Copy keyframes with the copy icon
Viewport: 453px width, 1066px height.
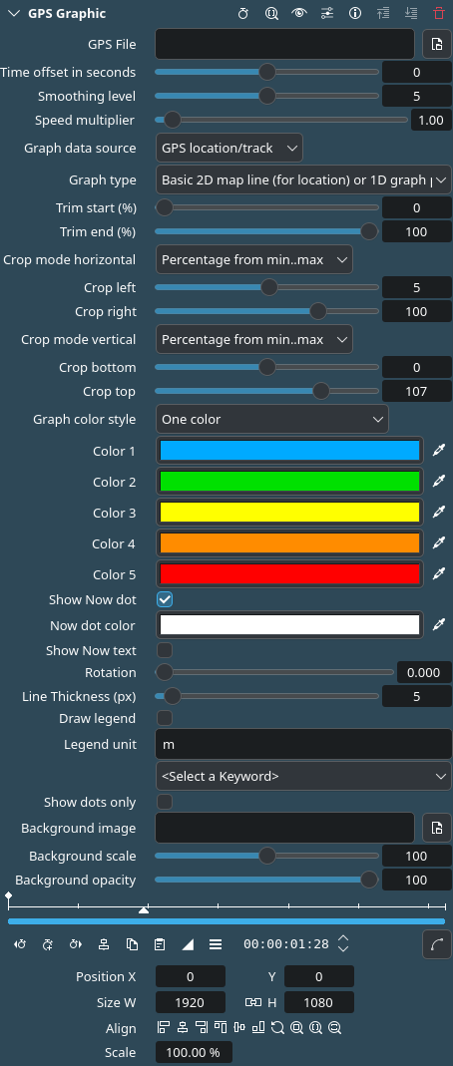(132, 944)
